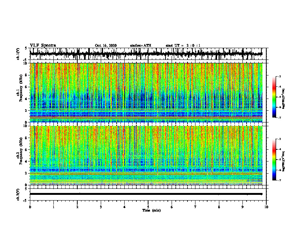
Task: Click the "7" tick on the time axis
Action: [x=195, y=207]
